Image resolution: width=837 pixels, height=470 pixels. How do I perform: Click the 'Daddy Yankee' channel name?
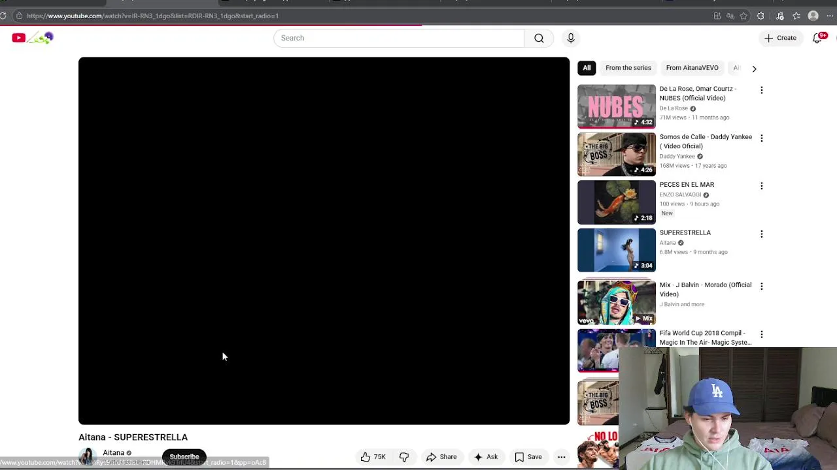click(677, 157)
